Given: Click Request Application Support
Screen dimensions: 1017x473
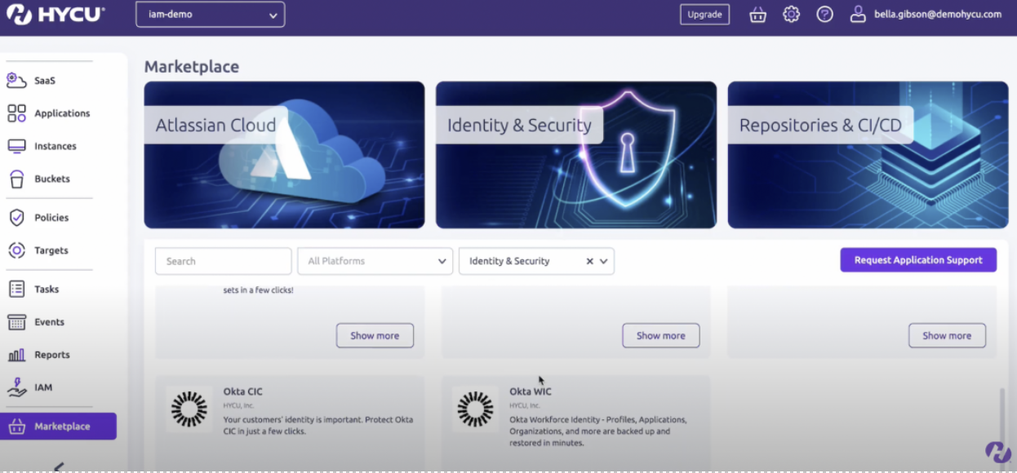Looking at the screenshot, I should [917, 259].
